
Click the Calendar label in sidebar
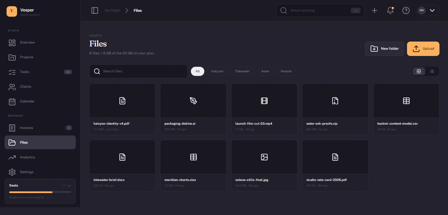click(27, 101)
